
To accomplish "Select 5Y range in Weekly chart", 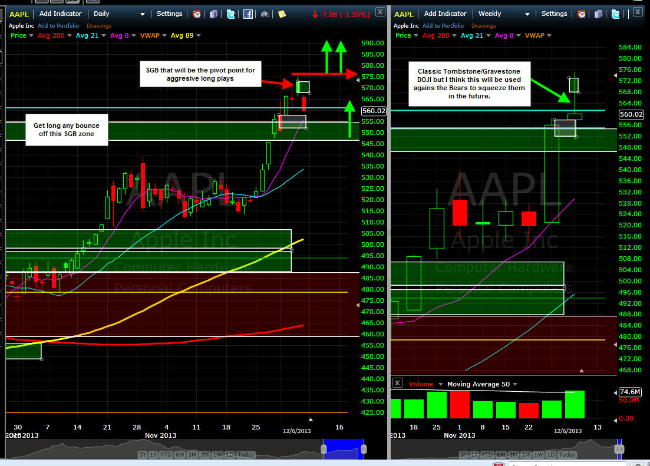I will (464, 454).
